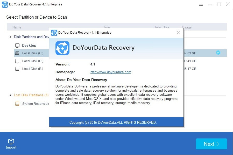Maximize the main window

click(219, 4)
